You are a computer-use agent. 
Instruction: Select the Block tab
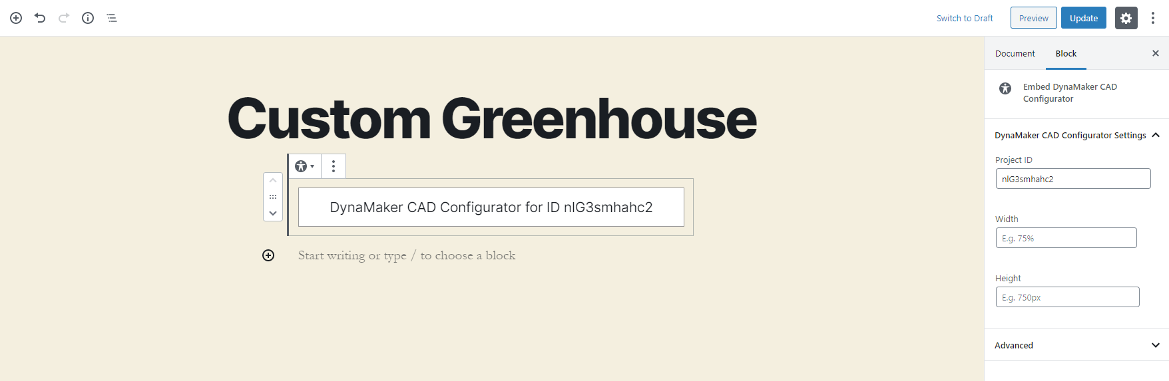[x=1066, y=53]
